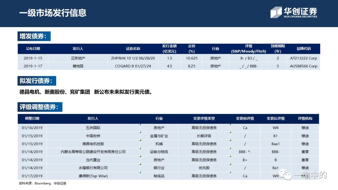Select issuer row 中国宏桥
This screenshot has height=190, width=338.
93,136
